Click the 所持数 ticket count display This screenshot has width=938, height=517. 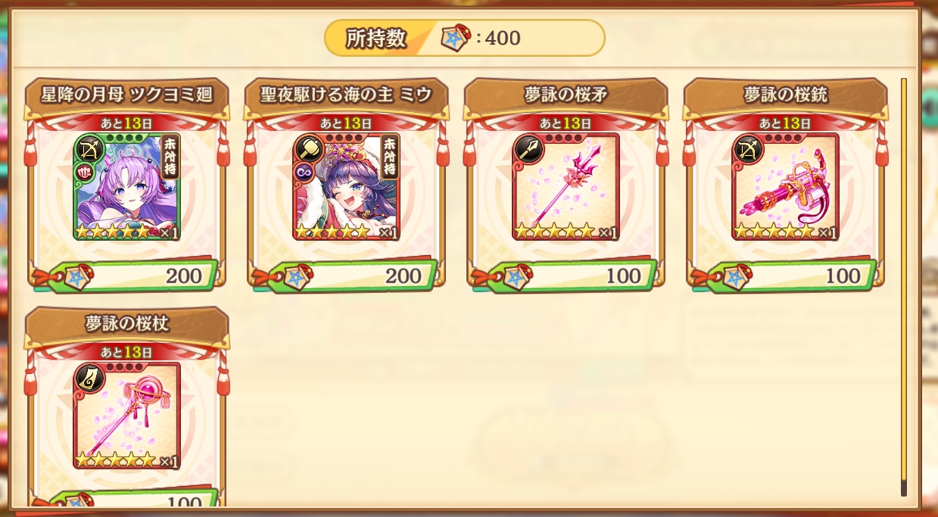coord(465,38)
